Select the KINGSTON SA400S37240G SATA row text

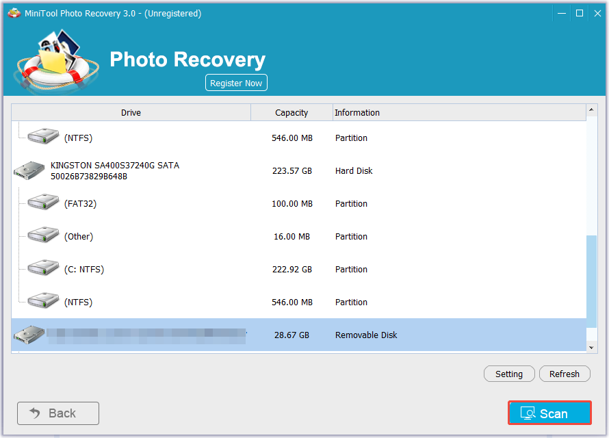click(115, 171)
